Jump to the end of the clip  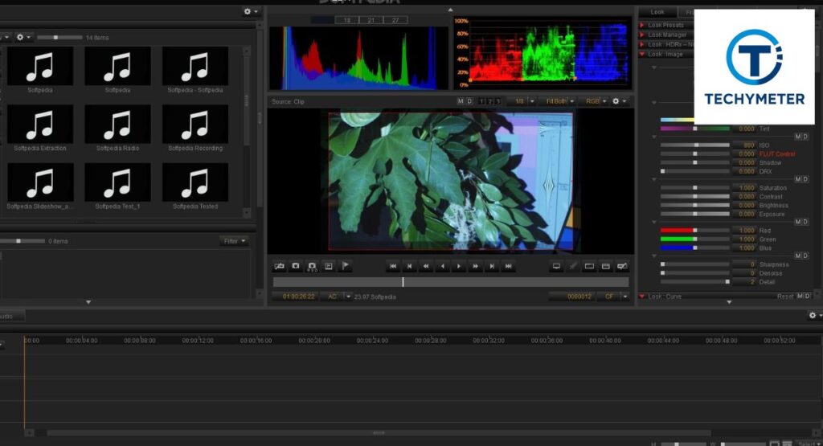509,267
